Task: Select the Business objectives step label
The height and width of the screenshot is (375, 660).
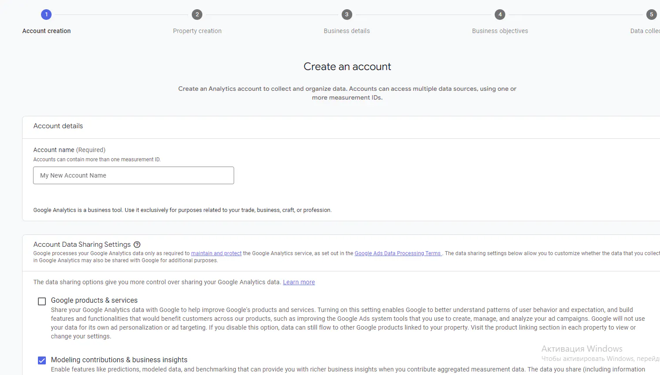Action: pos(500,31)
